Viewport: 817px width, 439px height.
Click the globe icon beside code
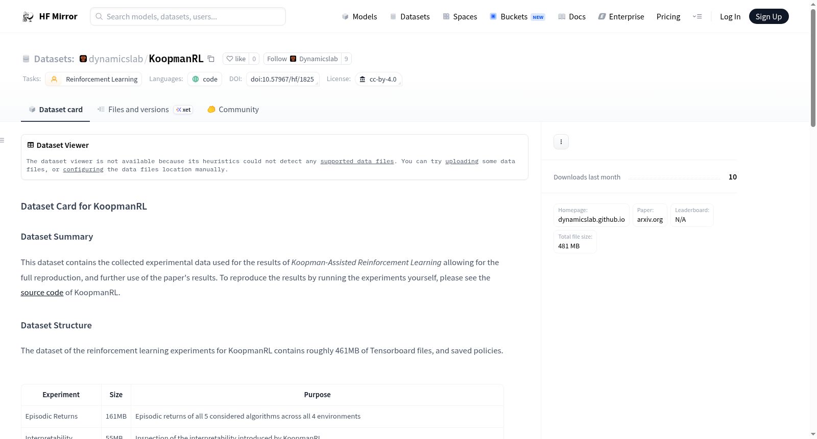[x=196, y=79]
